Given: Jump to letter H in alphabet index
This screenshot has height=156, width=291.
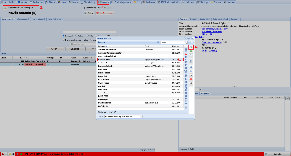Looking at the screenshot, I should coord(186,68).
